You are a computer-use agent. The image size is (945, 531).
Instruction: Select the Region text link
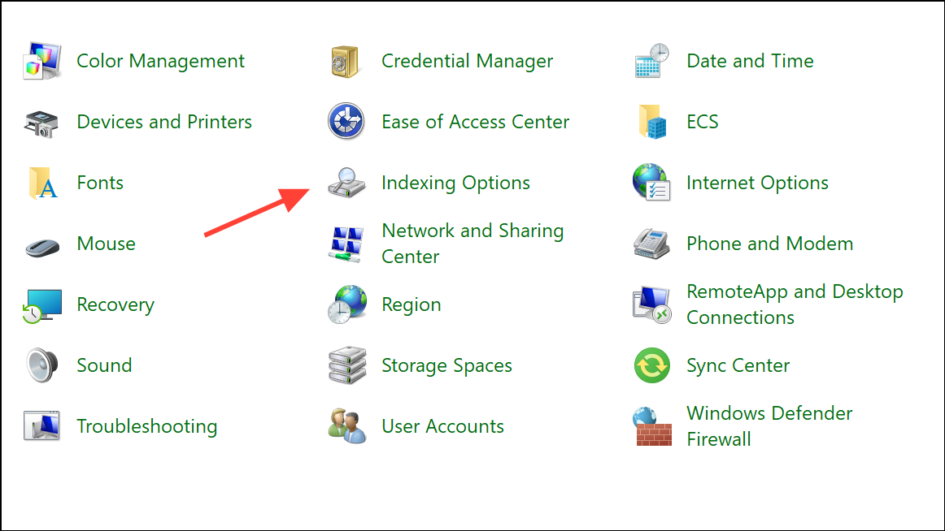click(x=411, y=305)
